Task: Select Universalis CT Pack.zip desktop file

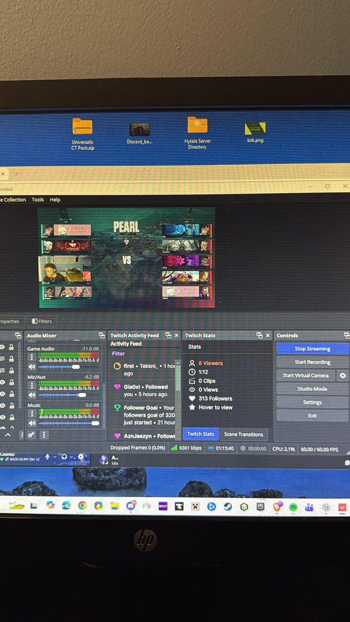Action: 82,134
